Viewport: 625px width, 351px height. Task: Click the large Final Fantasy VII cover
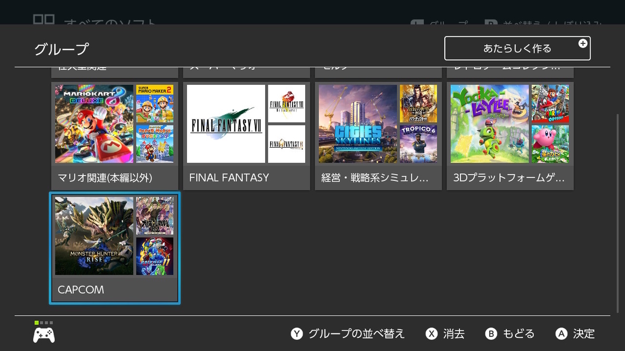pos(226,124)
